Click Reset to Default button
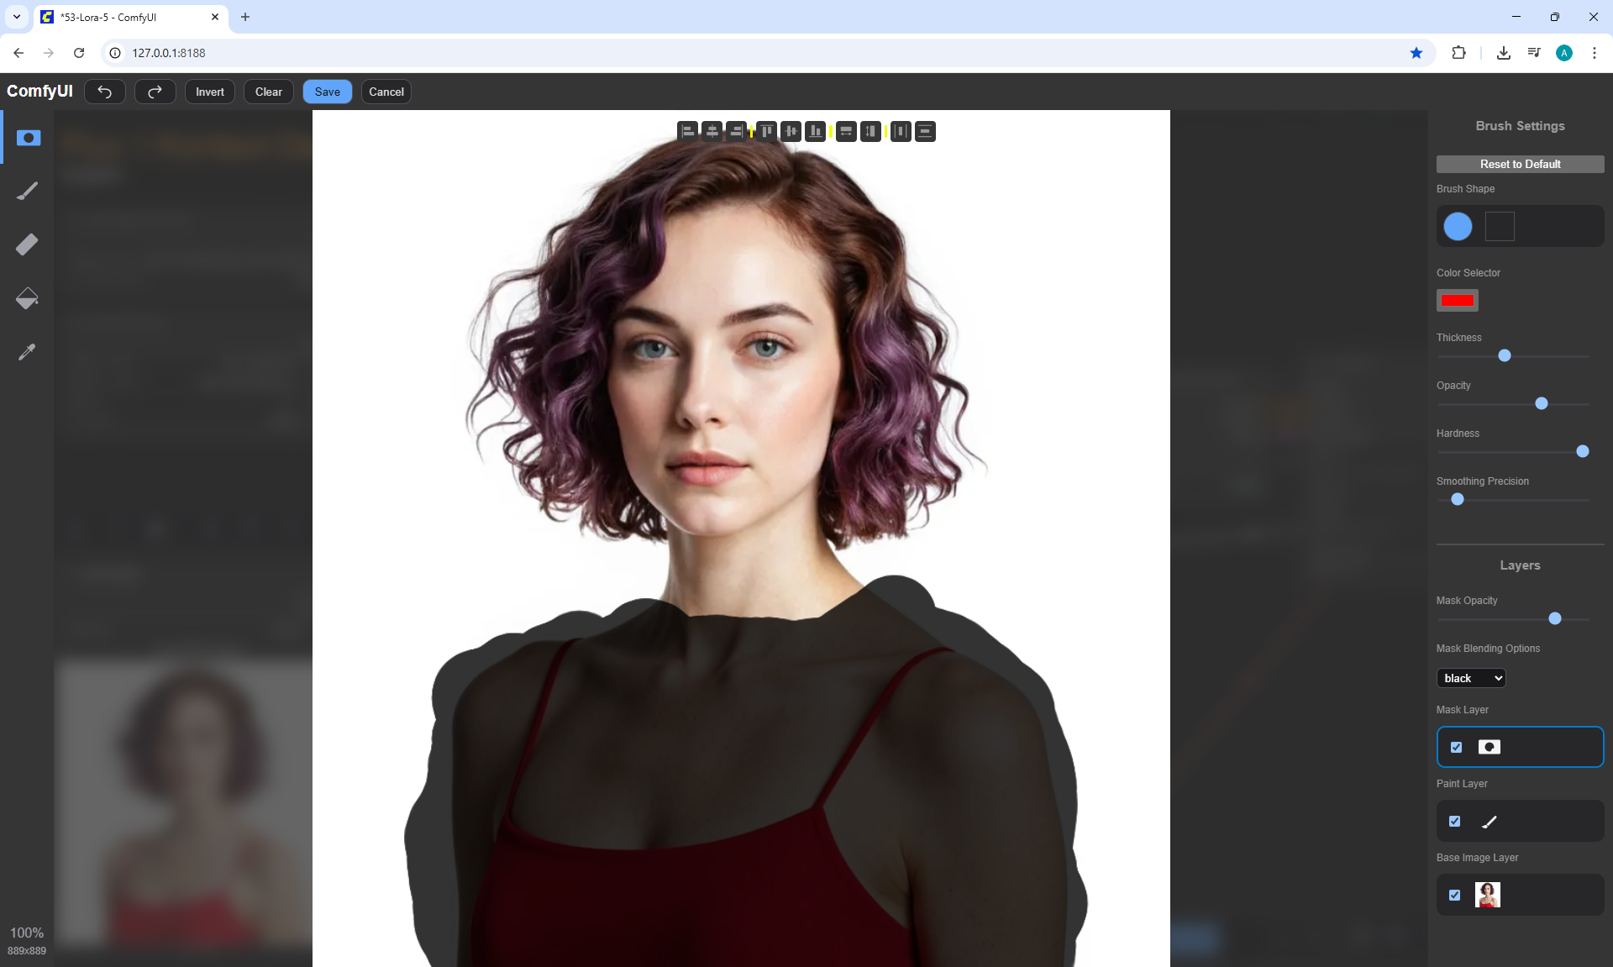Screen dimensions: 1613x967 [1520, 164]
